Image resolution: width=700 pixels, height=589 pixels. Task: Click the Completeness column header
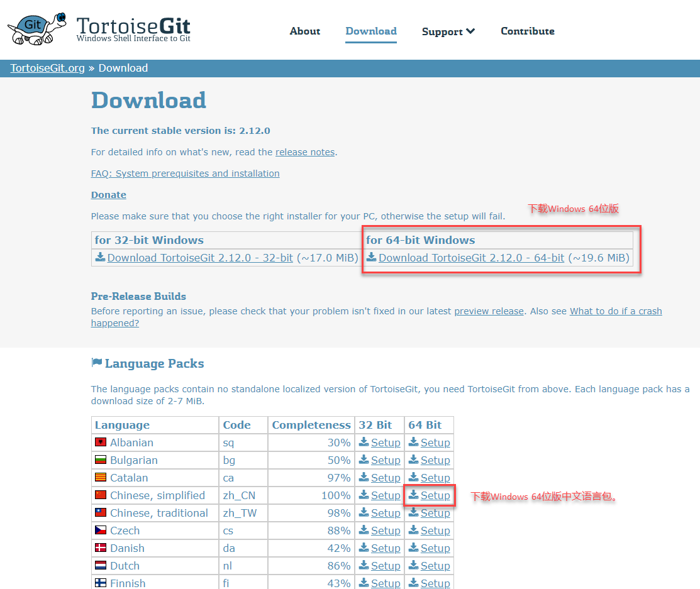click(311, 425)
